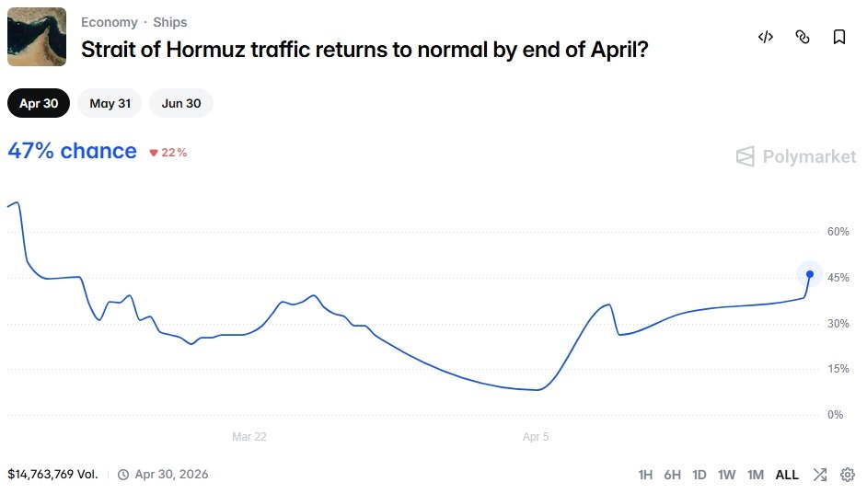Set chart range to 1H
Viewport: 867px width, 494px height.
(645, 475)
